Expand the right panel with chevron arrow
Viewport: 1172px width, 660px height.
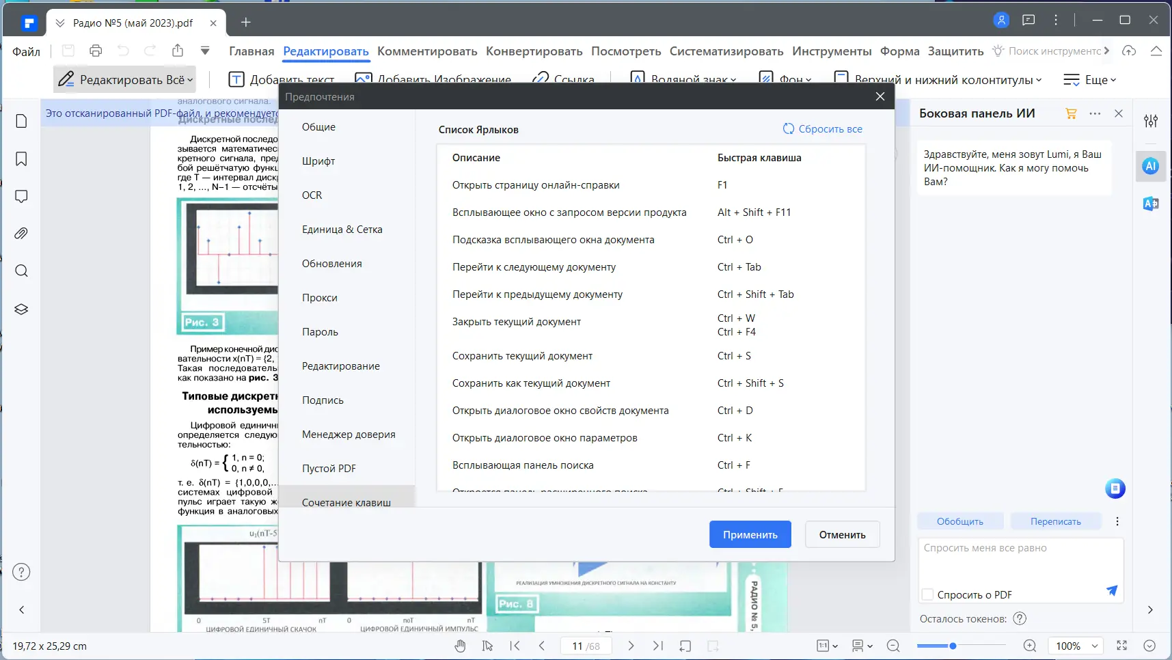coord(1150,609)
